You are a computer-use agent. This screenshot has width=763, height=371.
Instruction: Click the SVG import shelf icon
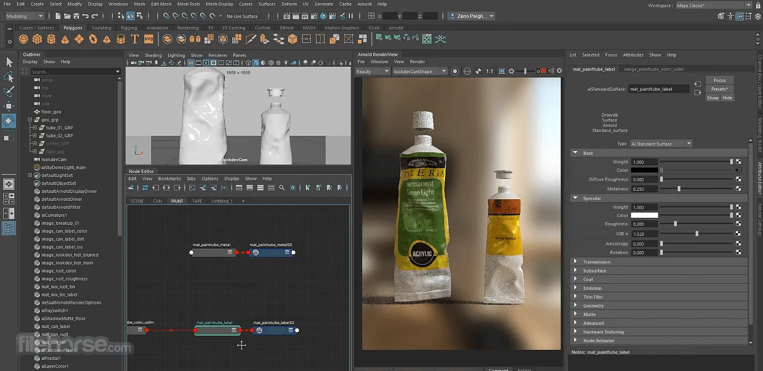click(148, 39)
